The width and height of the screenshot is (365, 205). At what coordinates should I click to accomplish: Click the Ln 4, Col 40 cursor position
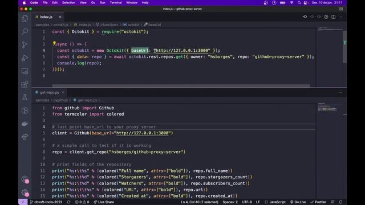200,202
